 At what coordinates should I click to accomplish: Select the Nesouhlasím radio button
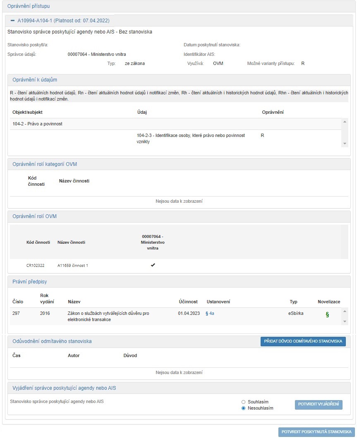(243, 408)
